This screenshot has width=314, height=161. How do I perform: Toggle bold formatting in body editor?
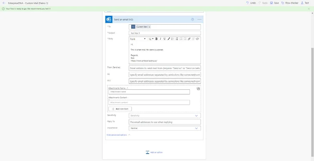coord(156,39)
